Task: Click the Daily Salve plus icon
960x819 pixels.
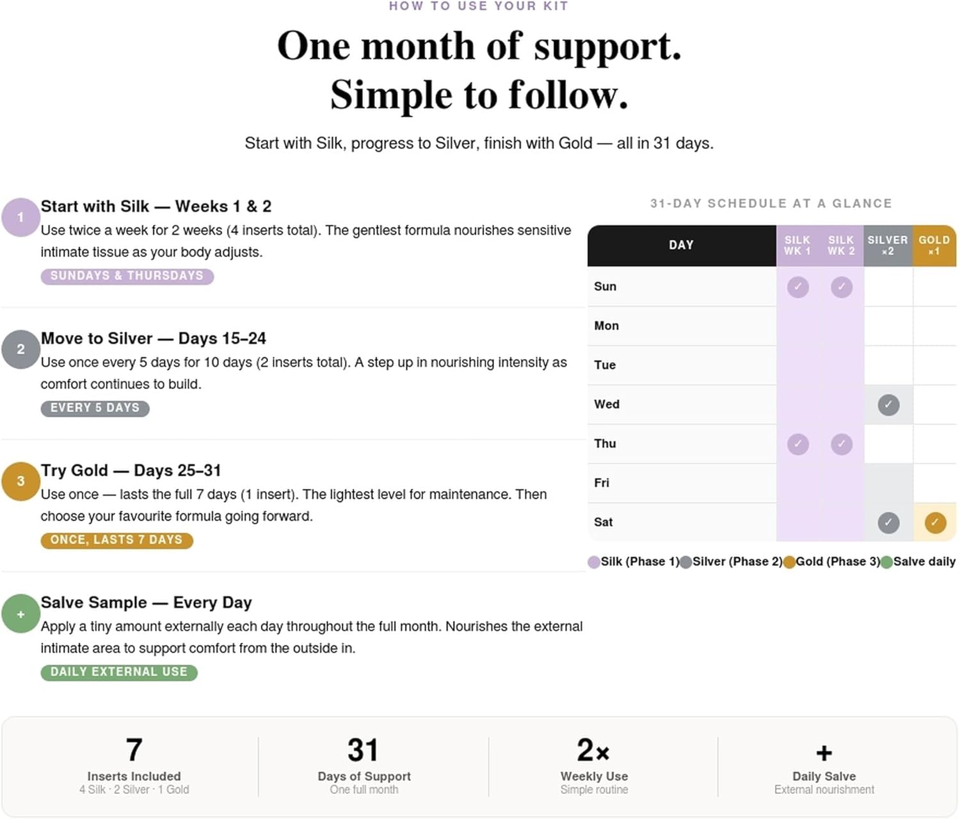Action: pyautogui.click(x=824, y=752)
